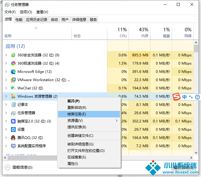Switch to the 用户 tab
The image size is (201, 177).
click(x=65, y=20)
